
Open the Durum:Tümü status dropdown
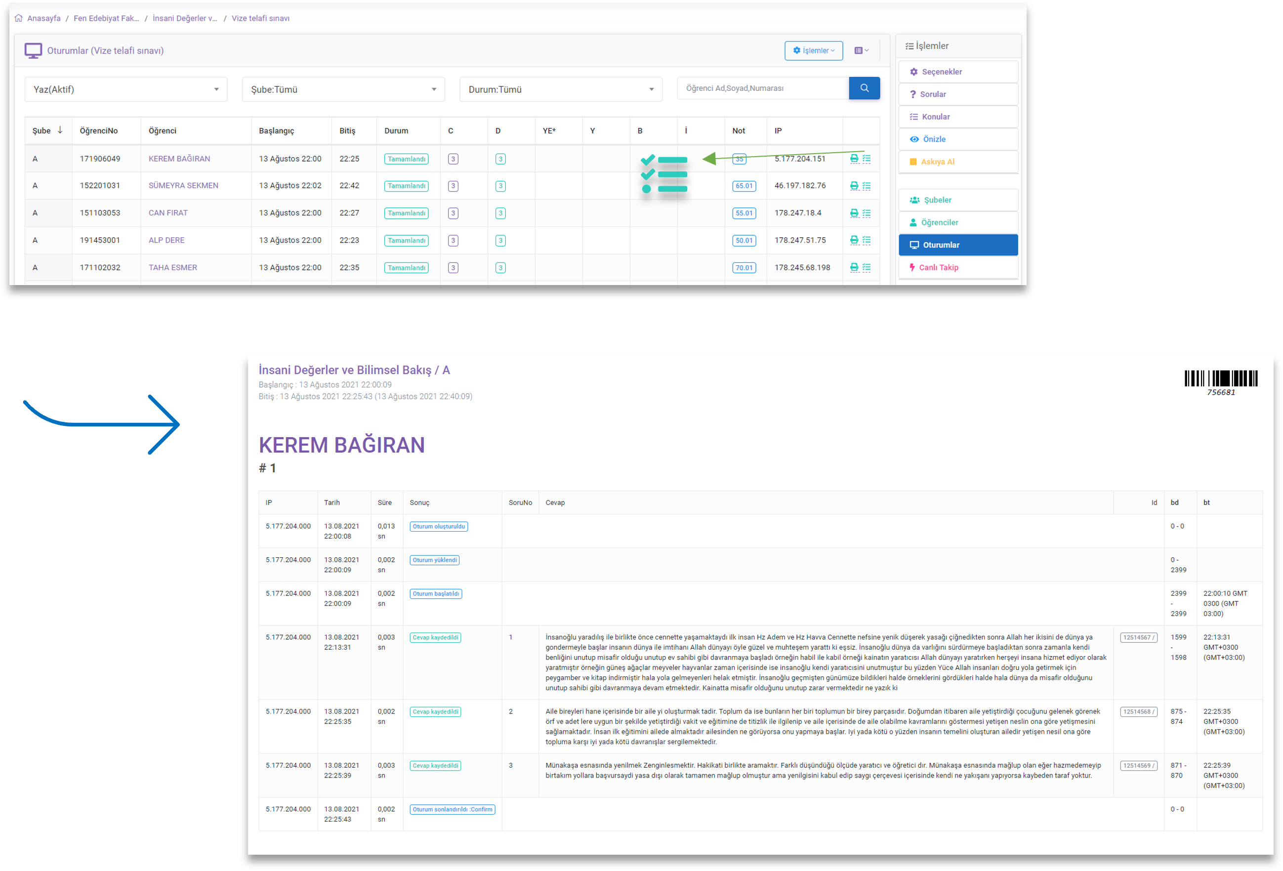560,89
